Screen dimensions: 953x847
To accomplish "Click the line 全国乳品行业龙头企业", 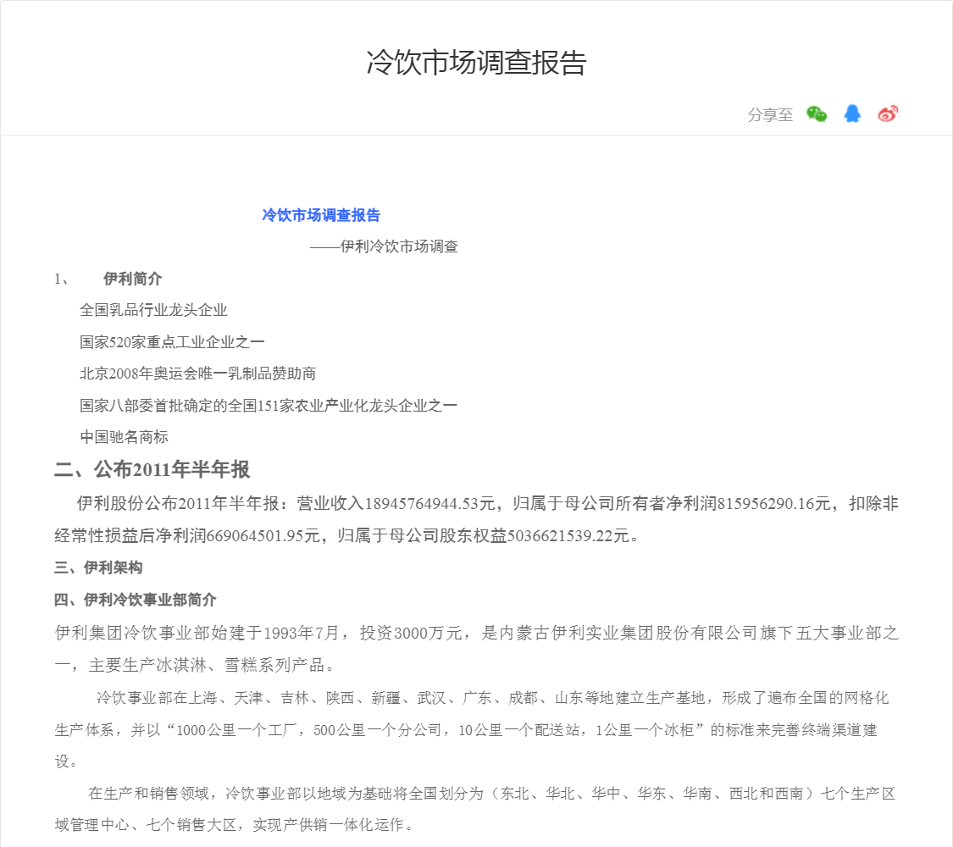I will 154,310.
